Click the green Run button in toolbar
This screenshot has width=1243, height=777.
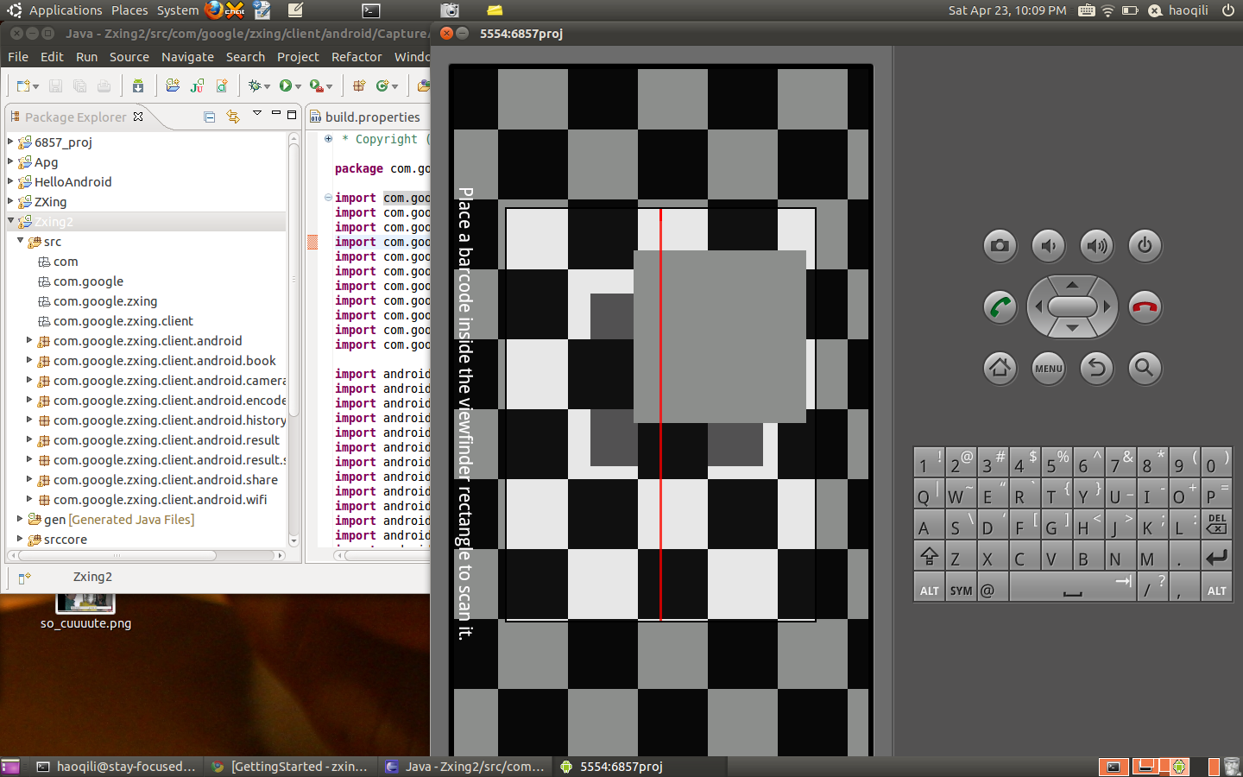pyautogui.click(x=285, y=85)
